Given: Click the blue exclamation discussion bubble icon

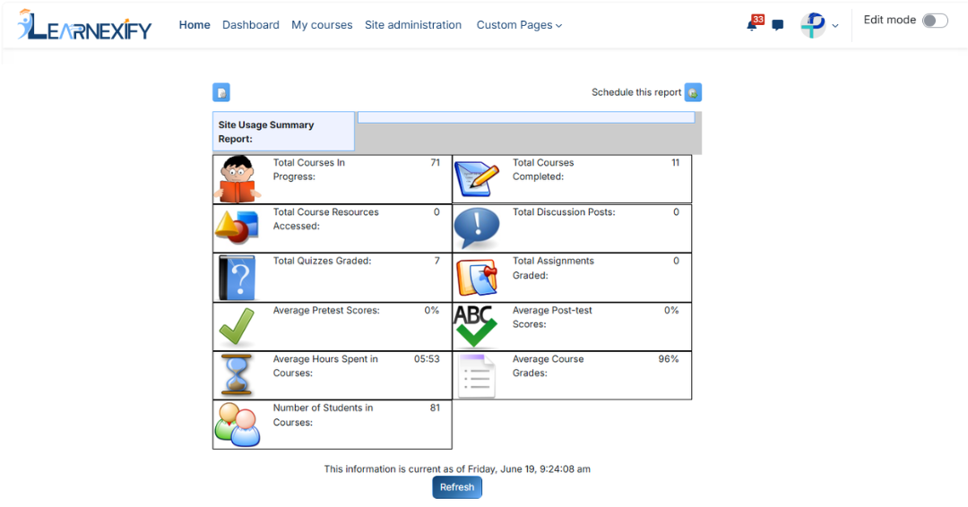Looking at the screenshot, I should coord(477,228).
